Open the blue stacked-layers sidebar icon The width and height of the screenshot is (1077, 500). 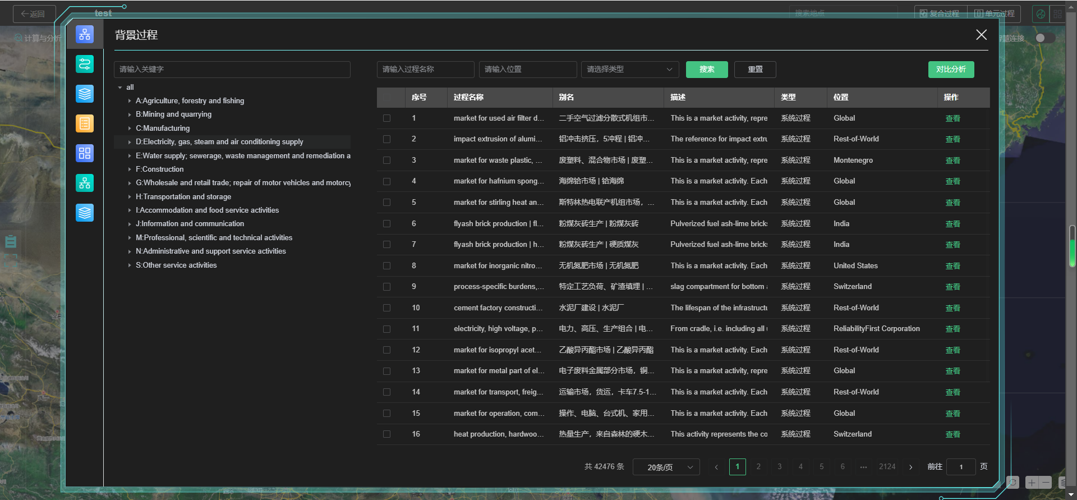click(x=85, y=94)
